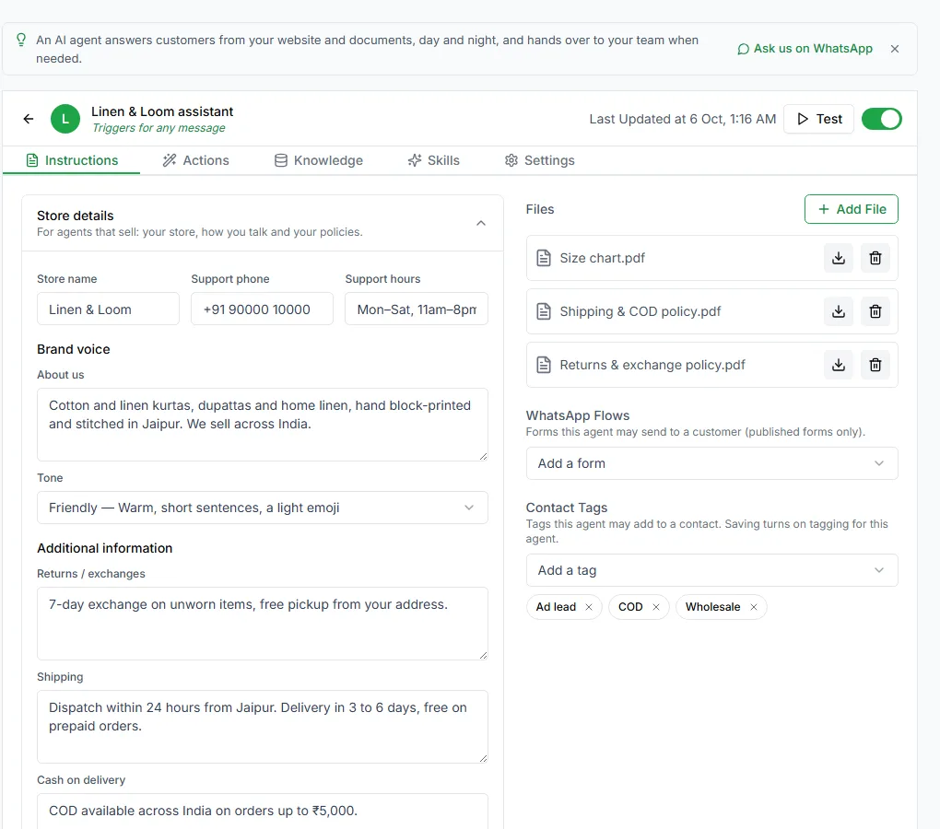The image size is (940, 829).
Task: Click the green L agent avatar
Action: [x=65, y=119]
